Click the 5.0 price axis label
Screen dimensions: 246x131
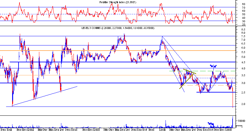click(x=243, y=57)
